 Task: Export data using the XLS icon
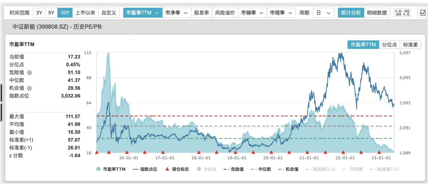(x=423, y=12)
